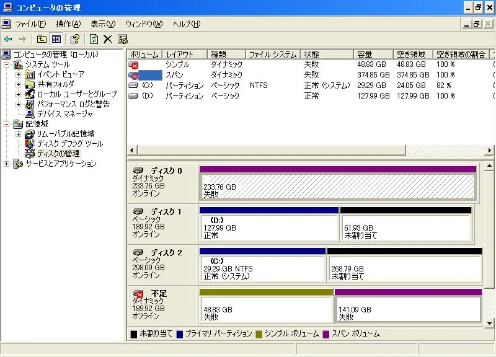Click the イベント ビューア tree icon
This screenshot has width=496, height=357.
tap(30, 74)
